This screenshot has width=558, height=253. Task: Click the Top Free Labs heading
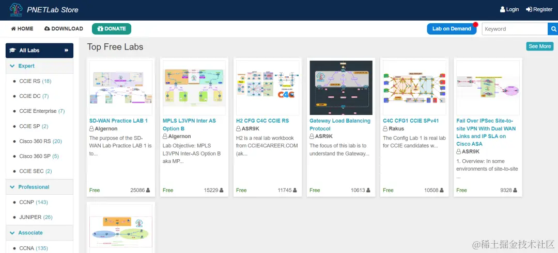[115, 47]
